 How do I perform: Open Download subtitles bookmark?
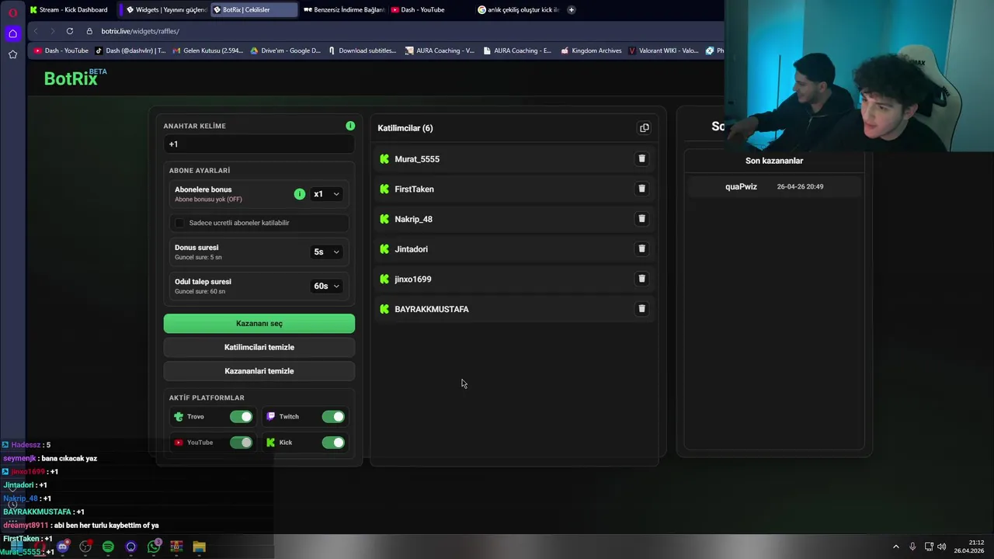362,50
